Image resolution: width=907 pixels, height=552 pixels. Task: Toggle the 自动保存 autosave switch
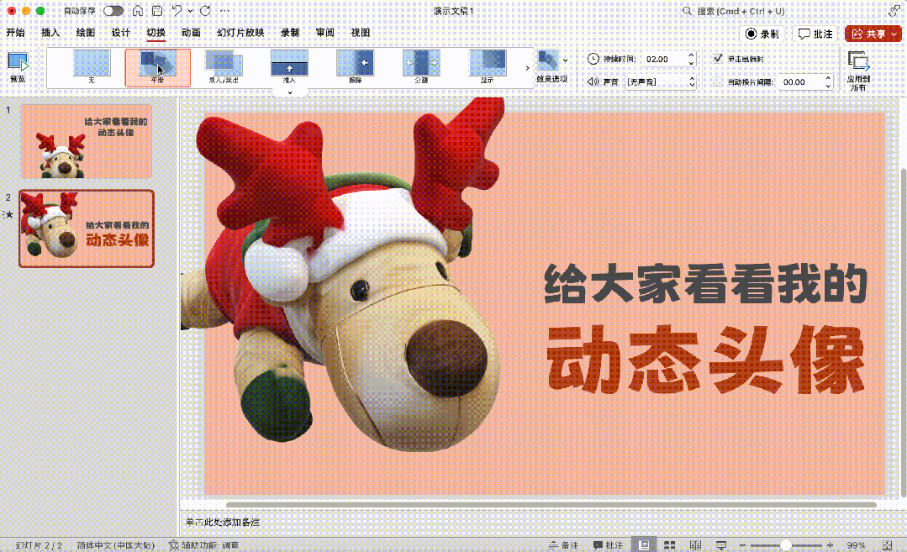coord(113,11)
